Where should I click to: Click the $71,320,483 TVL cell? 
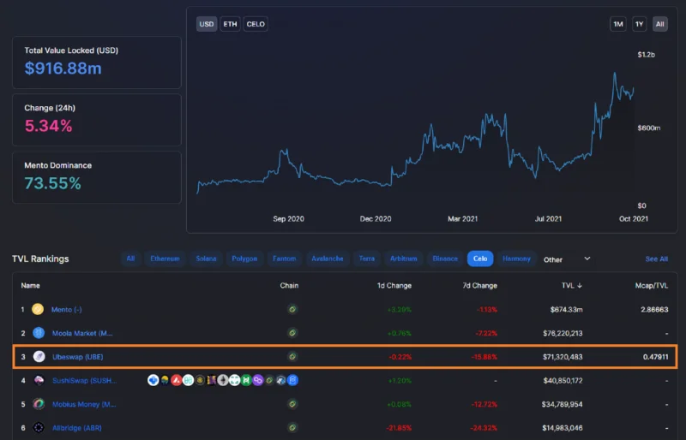pyautogui.click(x=563, y=357)
